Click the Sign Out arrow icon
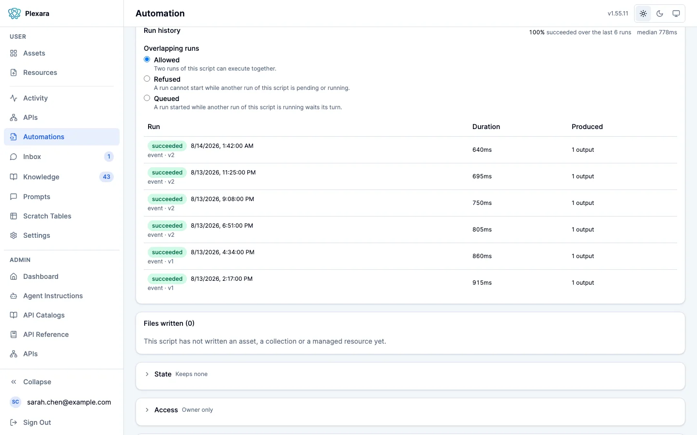The image size is (697, 435). 14,422
